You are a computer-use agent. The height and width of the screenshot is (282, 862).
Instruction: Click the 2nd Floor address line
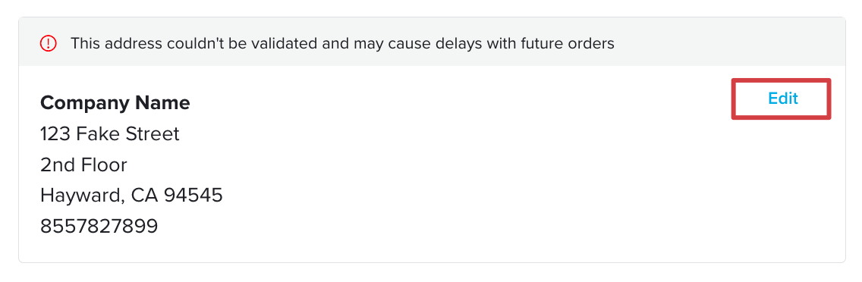tap(83, 164)
